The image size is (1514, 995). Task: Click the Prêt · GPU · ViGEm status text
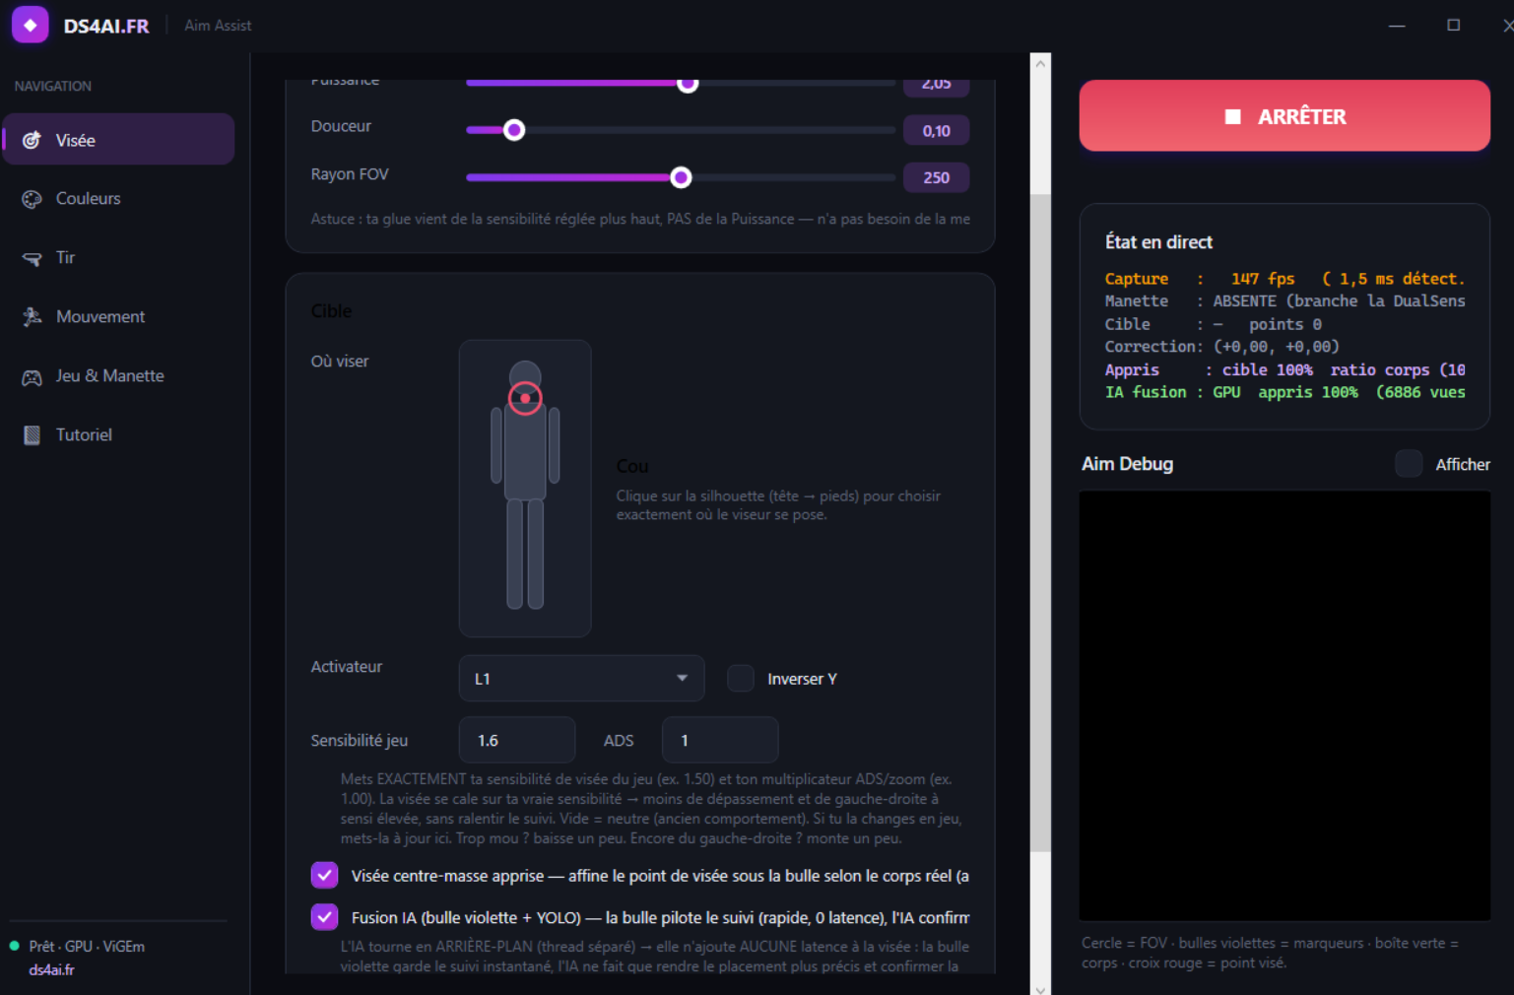tap(87, 946)
